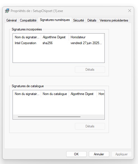The image size is (138, 164).
Task: Click the horizontal scrollbar in catalogue list
Action: click(49, 117)
